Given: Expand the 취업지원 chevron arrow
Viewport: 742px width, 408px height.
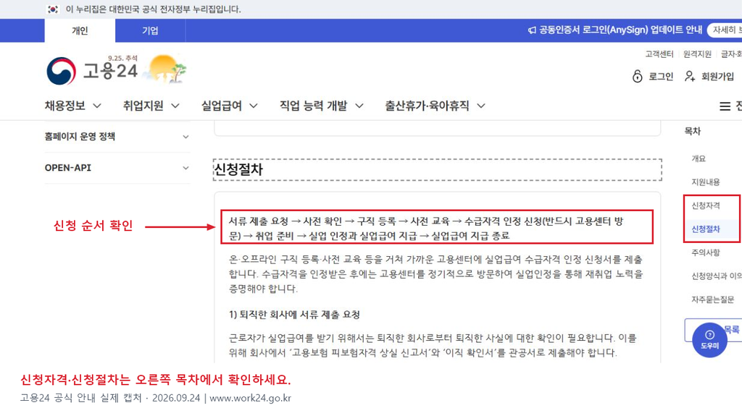Looking at the screenshot, I should 175,106.
